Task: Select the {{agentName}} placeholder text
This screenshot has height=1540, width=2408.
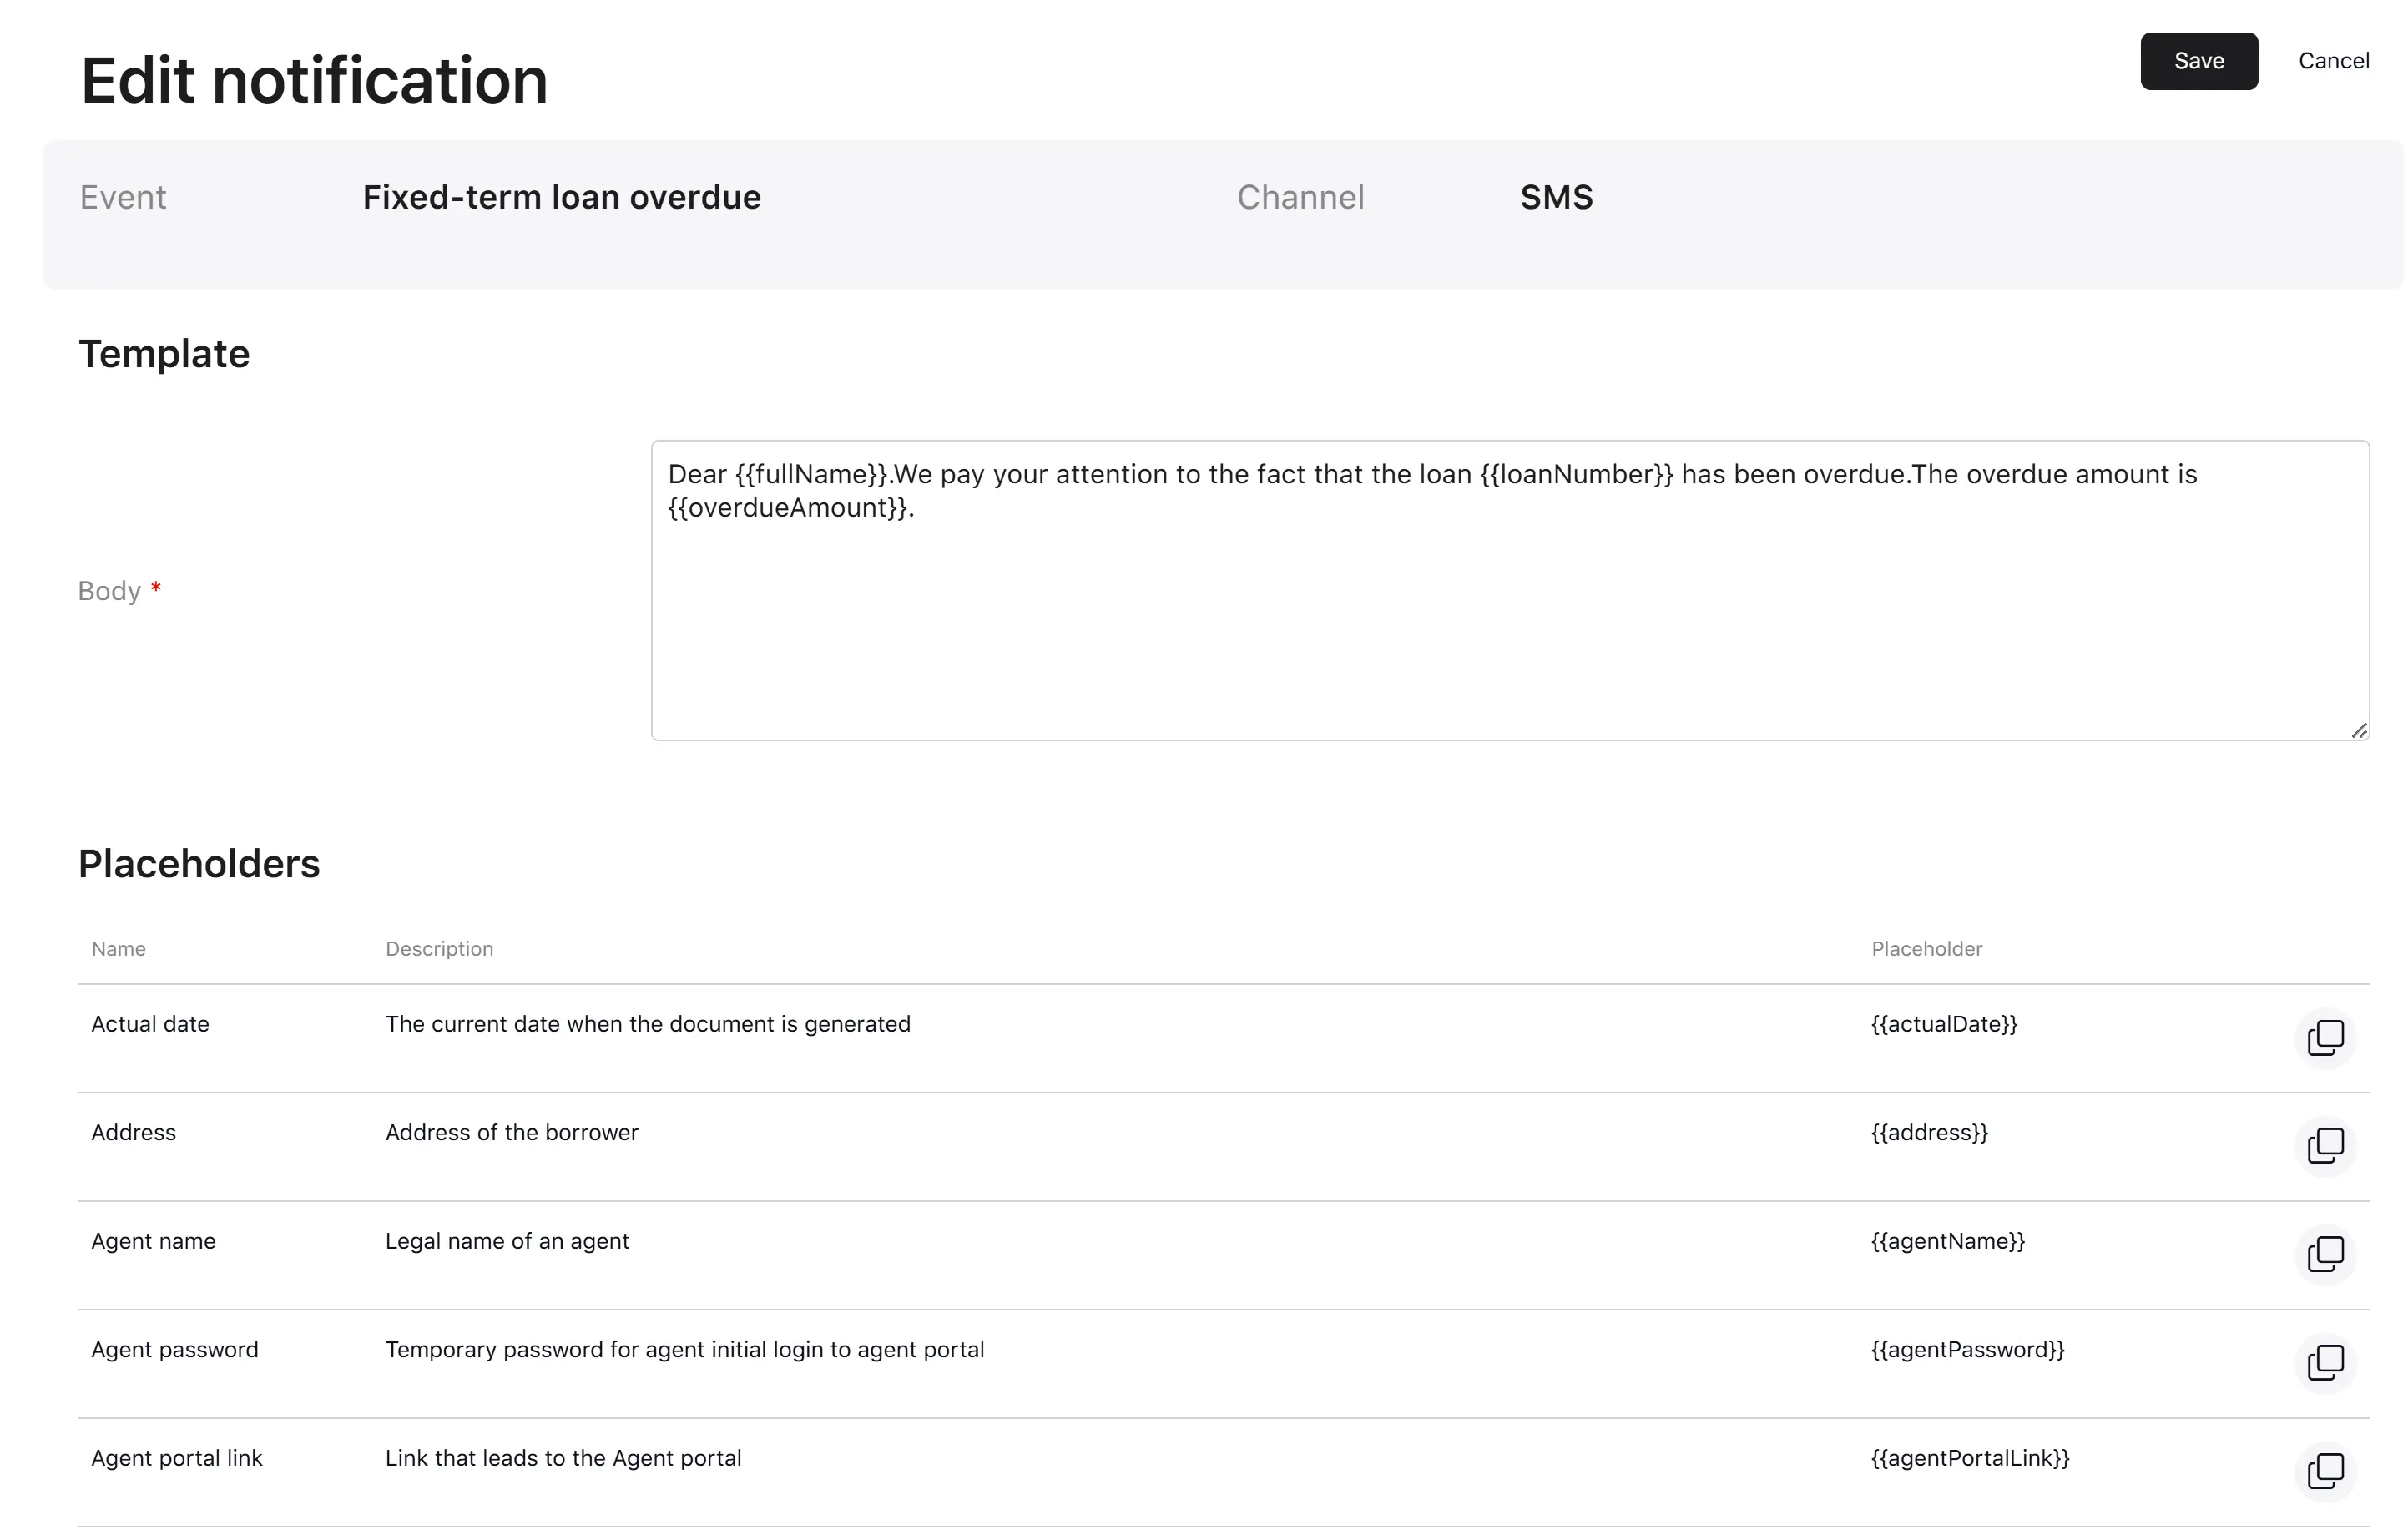Action: [1948, 1241]
